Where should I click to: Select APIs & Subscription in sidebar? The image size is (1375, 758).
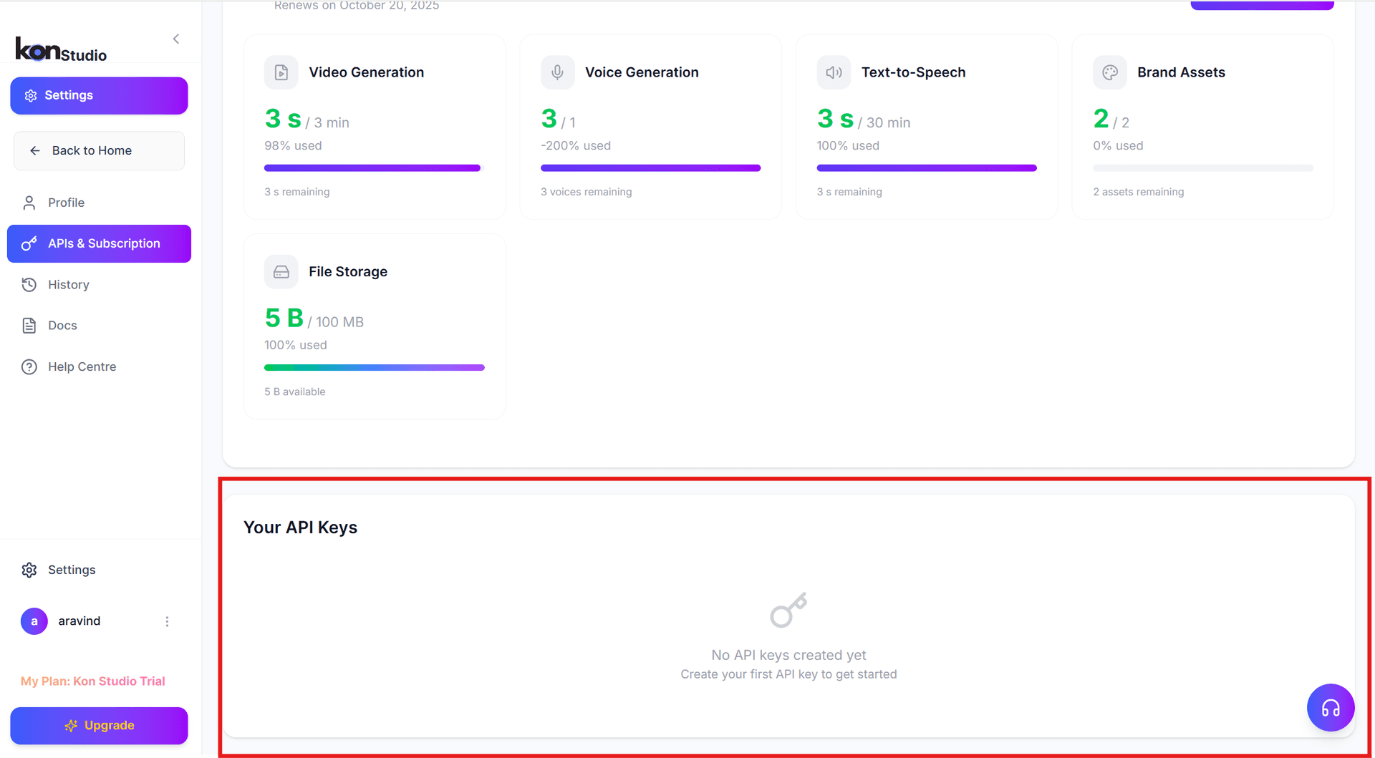[104, 243]
